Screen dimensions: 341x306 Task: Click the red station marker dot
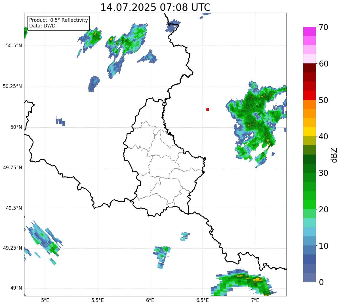click(x=208, y=109)
